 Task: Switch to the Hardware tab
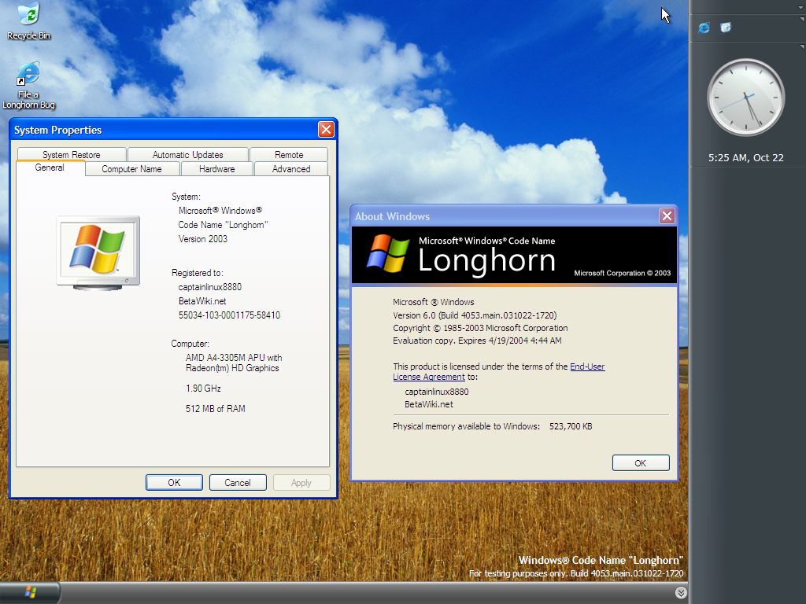coord(217,169)
